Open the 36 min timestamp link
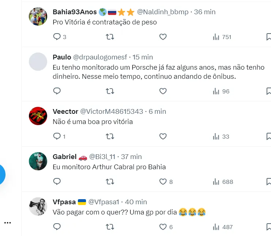271x236 pixels. coord(205,12)
